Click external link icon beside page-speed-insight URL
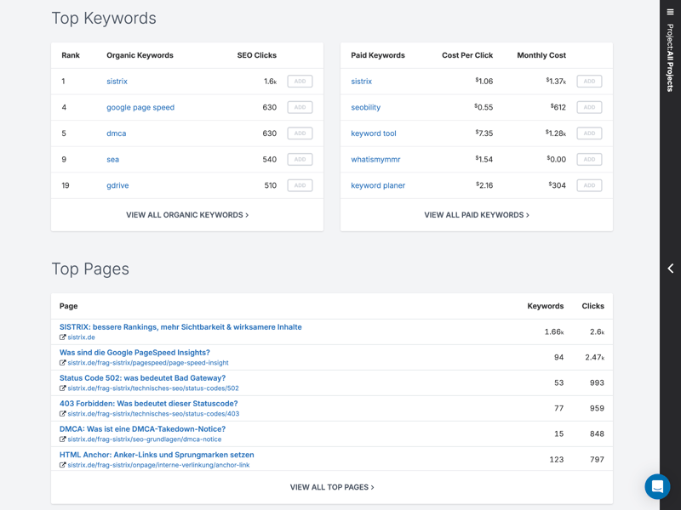This screenshot has height=510, width=681. point(63,363)
